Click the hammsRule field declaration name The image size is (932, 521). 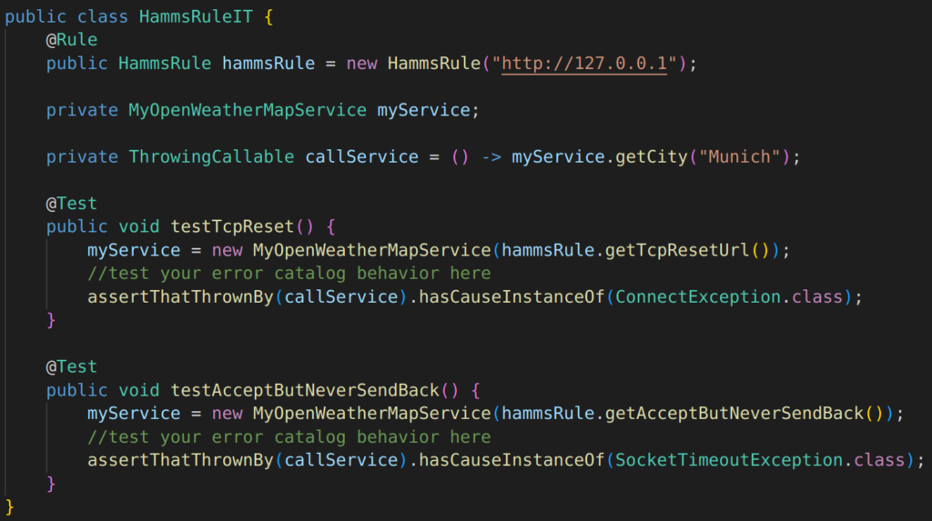268,63
